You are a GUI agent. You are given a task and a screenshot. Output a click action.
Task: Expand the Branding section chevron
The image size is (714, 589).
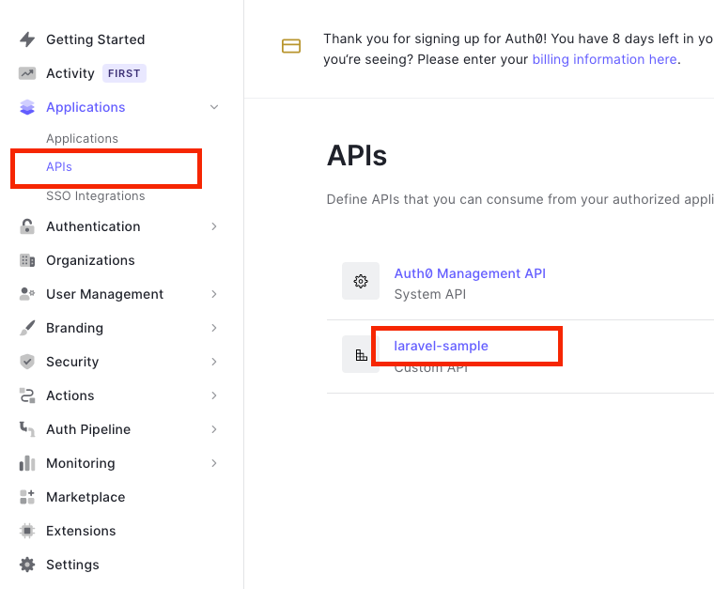click(214, 328)
